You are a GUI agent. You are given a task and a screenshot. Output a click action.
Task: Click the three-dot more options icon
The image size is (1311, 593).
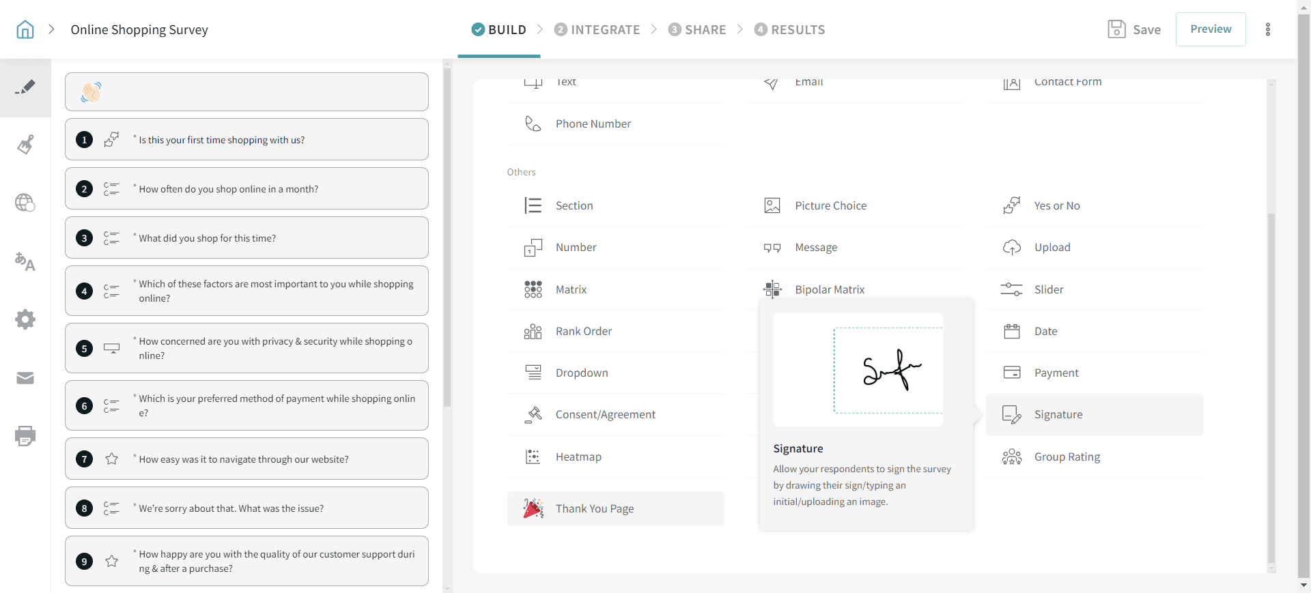1267,29
